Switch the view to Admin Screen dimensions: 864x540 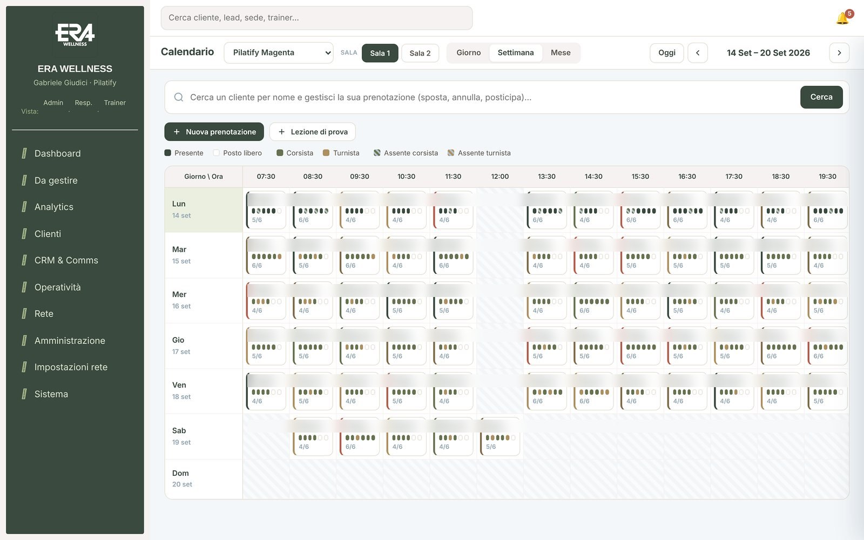pyautogui.click(x=53, y=103)
